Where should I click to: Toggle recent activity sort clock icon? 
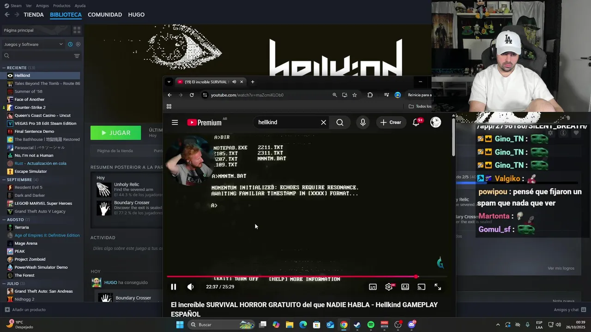[70, 44]
